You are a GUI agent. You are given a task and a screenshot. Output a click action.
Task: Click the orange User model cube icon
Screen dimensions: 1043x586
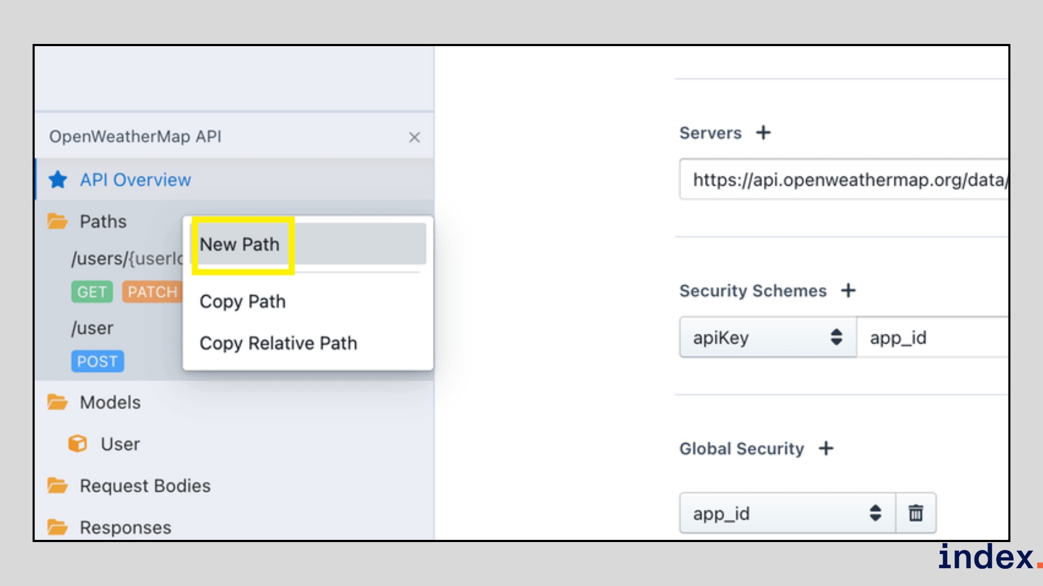tap(78, 444)
